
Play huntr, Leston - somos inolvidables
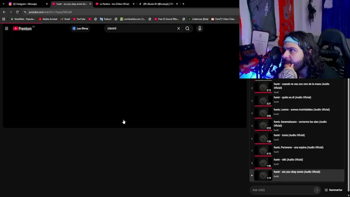[x=302, y=110]
